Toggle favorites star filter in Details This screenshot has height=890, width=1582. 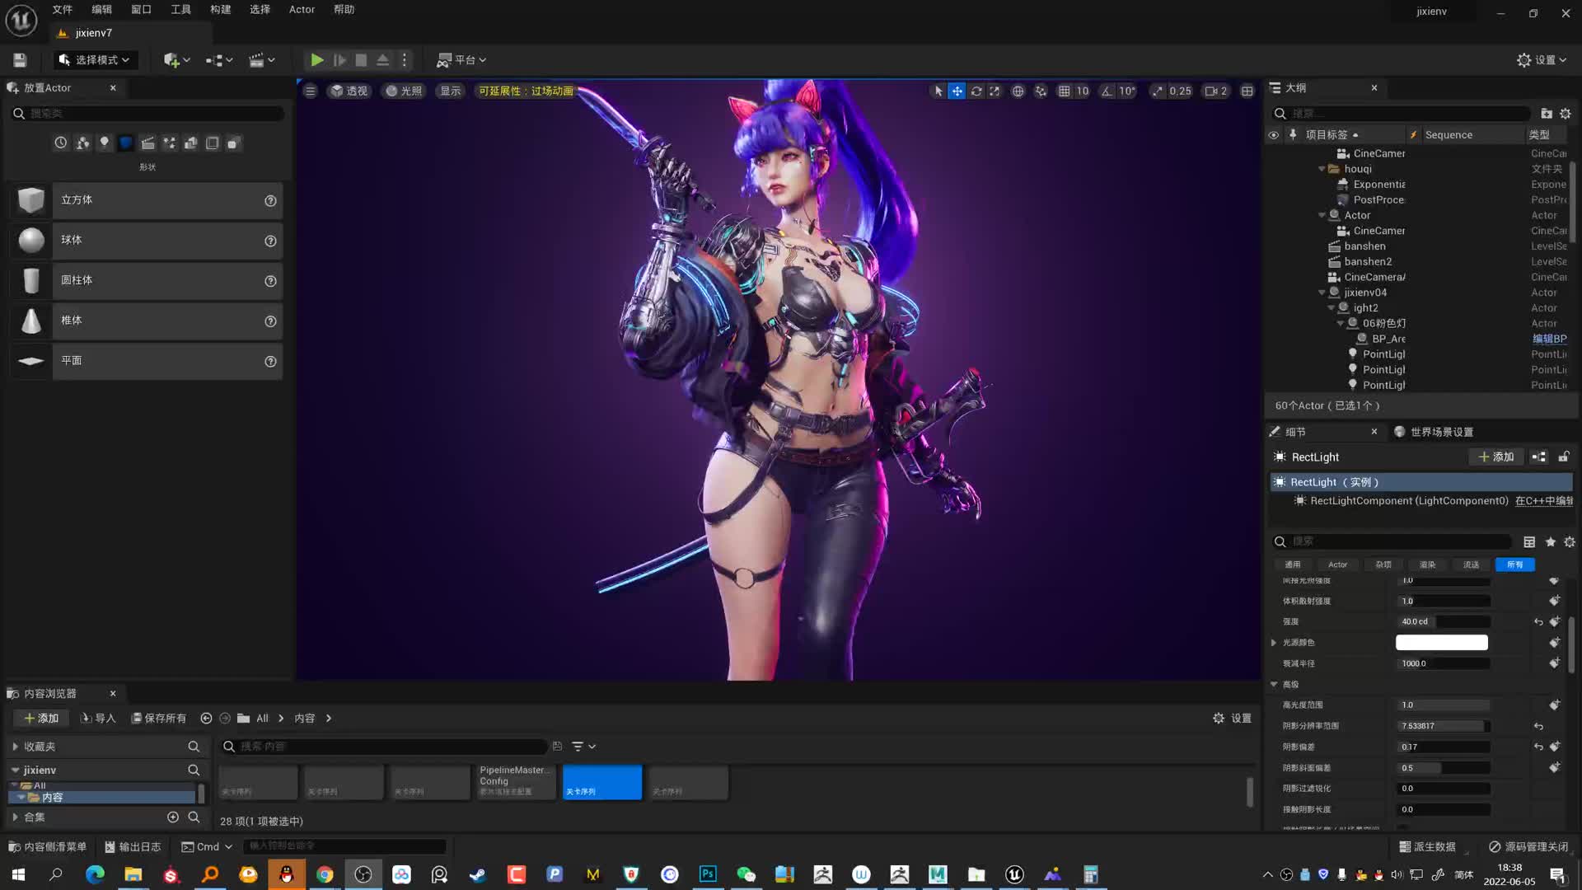pyautogui.click(x=1551, y=542)
